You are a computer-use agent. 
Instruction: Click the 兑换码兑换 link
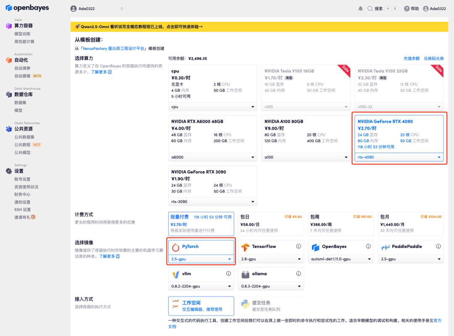pyautogui.click(x=433, y=58)
